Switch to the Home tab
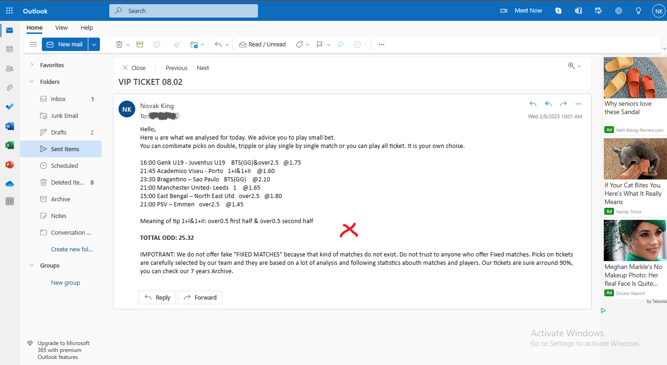 [x=34, y=27]
